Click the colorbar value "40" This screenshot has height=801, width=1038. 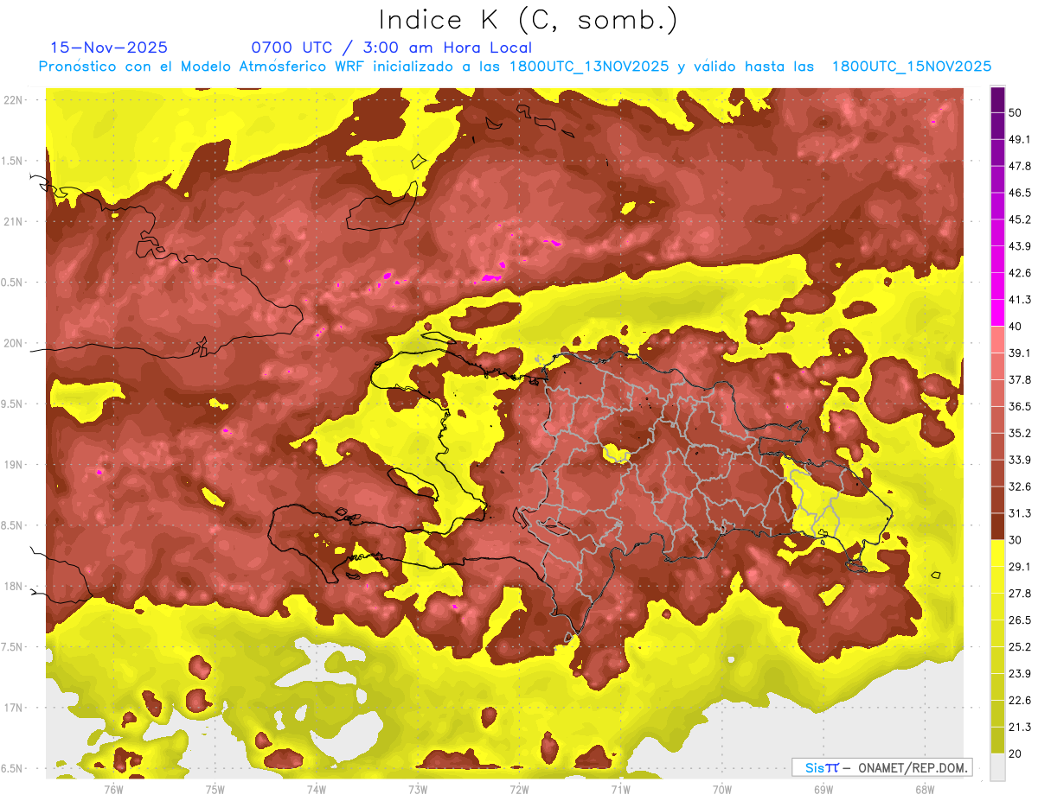1016,326
